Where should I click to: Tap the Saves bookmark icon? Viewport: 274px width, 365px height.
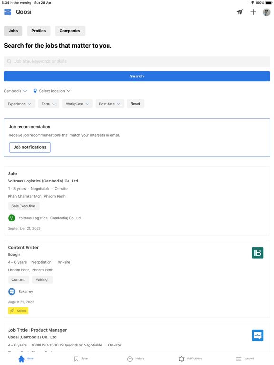(76, 359)
